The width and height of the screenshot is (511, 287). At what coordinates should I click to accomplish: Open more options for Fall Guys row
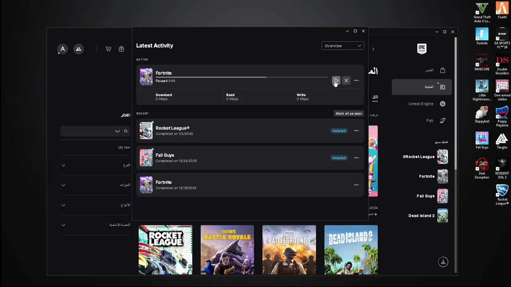coord(356,158)
